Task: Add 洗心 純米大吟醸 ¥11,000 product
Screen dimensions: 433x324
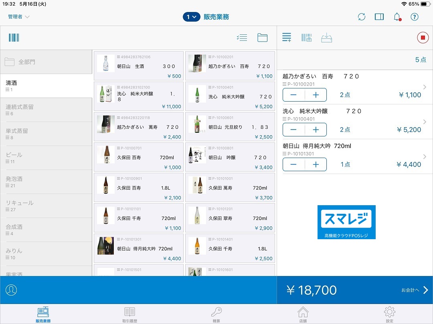Action: 139,96
